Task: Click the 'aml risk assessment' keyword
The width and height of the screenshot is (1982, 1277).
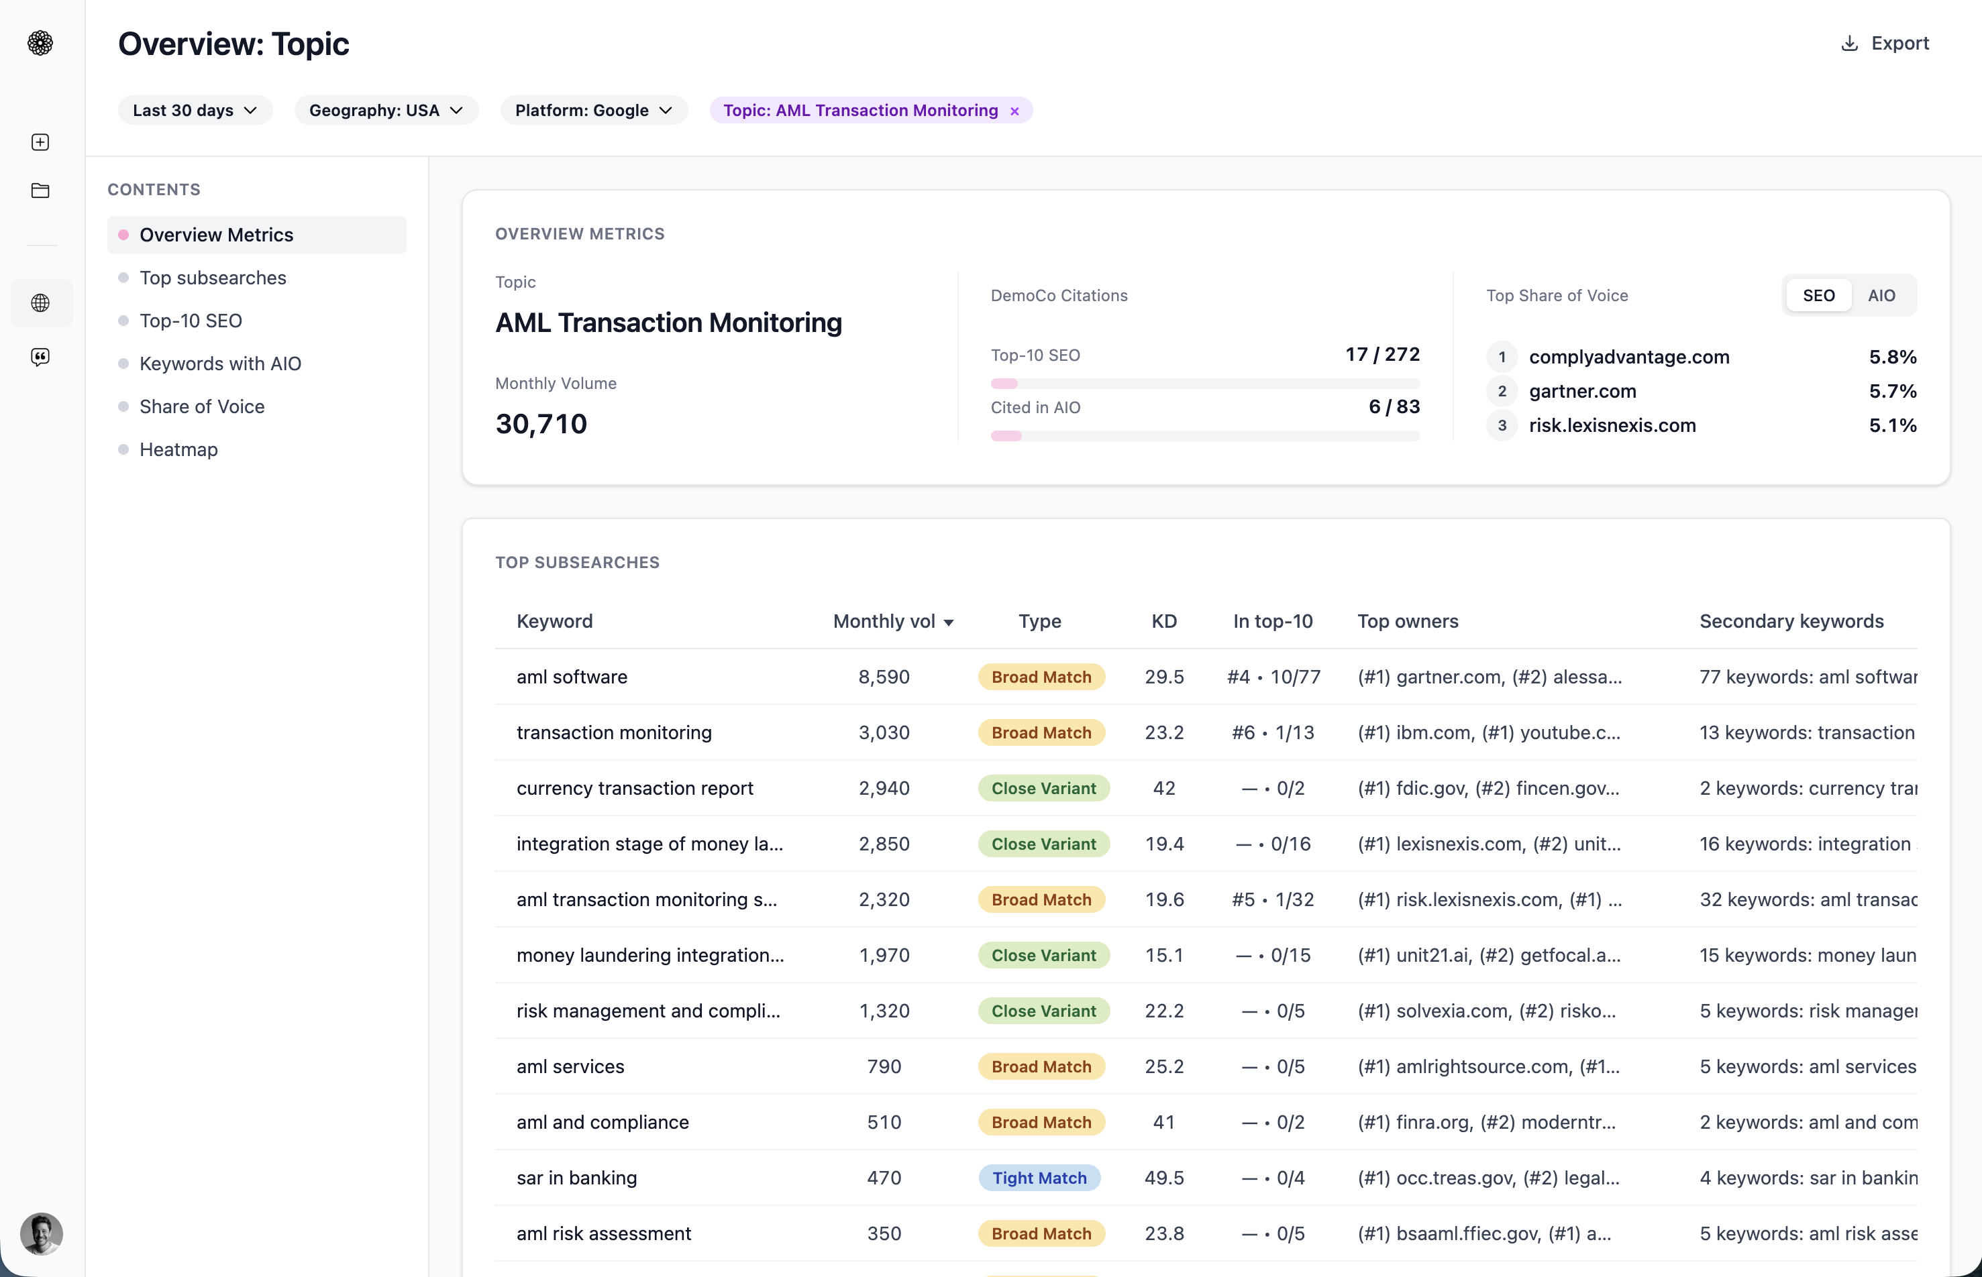Action: [603, 1233]
